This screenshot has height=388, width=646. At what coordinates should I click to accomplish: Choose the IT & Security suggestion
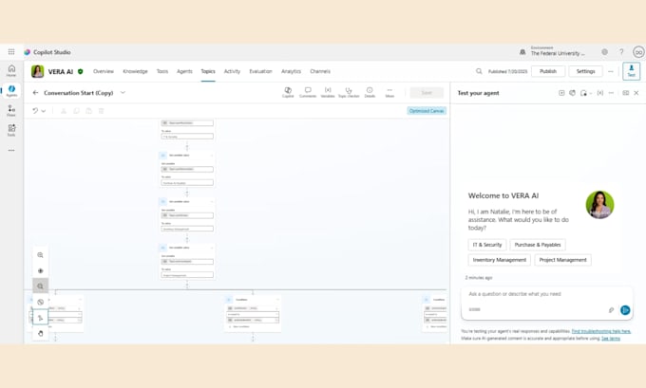click(x=487, y=245)
